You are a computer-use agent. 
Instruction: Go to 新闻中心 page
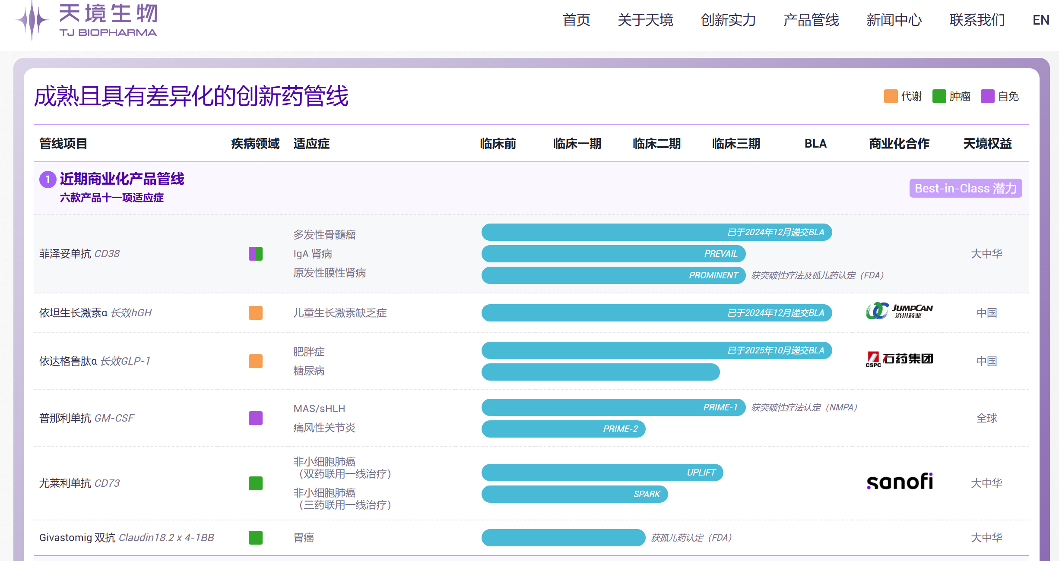pyautogui.click(x=894, y=20)
